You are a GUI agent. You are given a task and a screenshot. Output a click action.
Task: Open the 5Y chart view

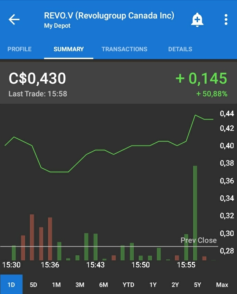tap(198, 284)
